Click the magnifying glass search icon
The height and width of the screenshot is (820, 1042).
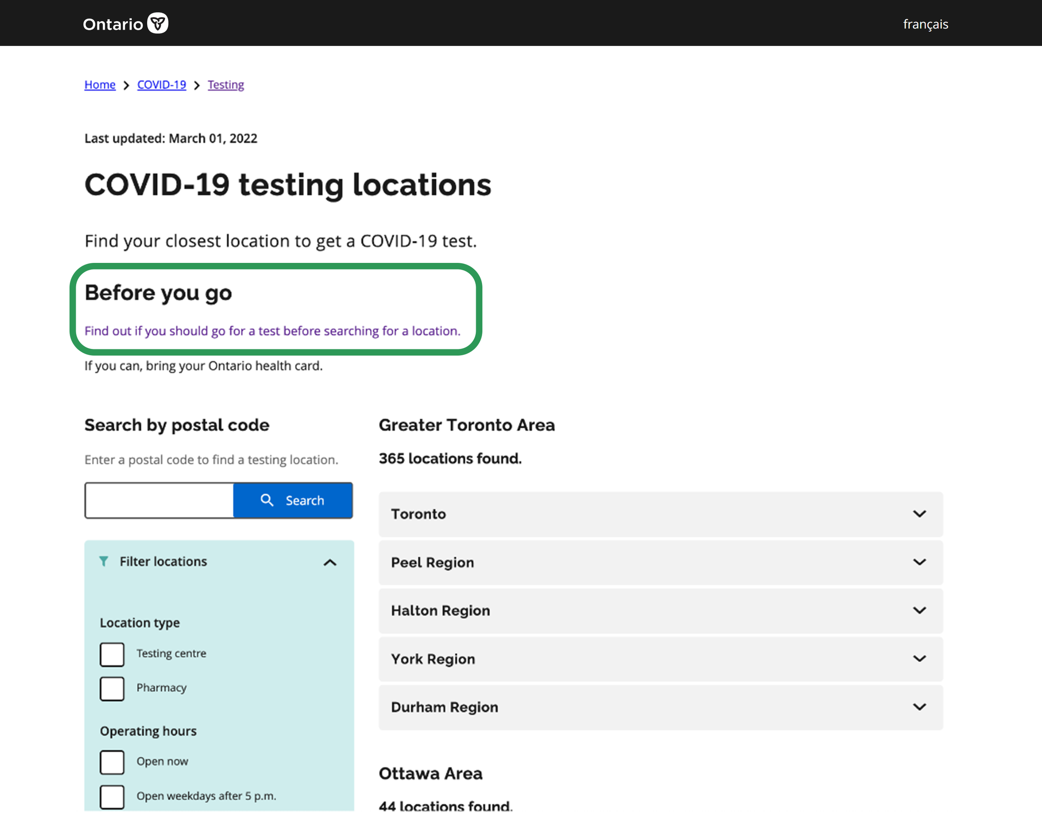coord(267,500)
